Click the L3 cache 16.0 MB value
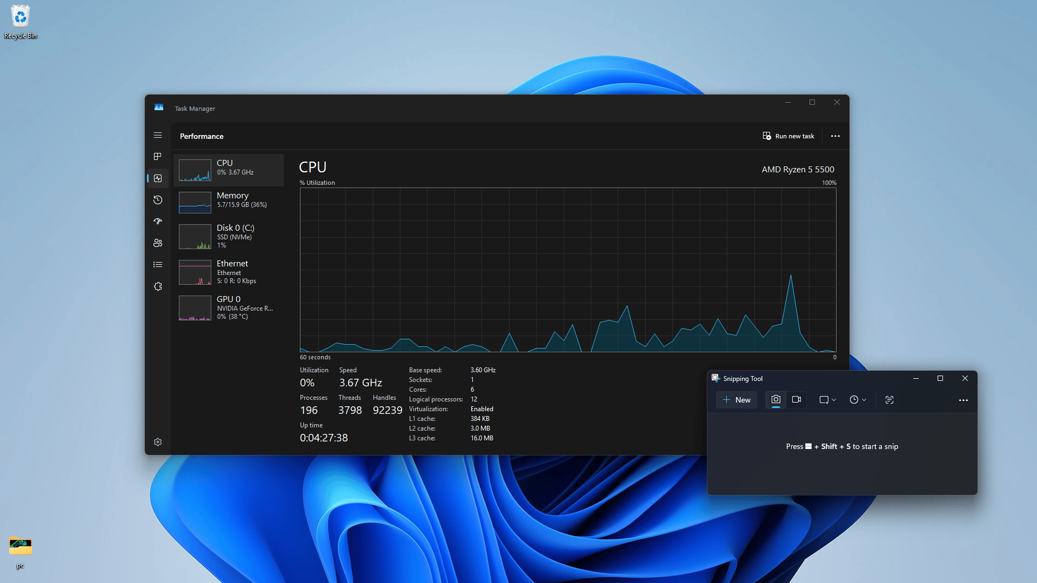 coord(481,438)
